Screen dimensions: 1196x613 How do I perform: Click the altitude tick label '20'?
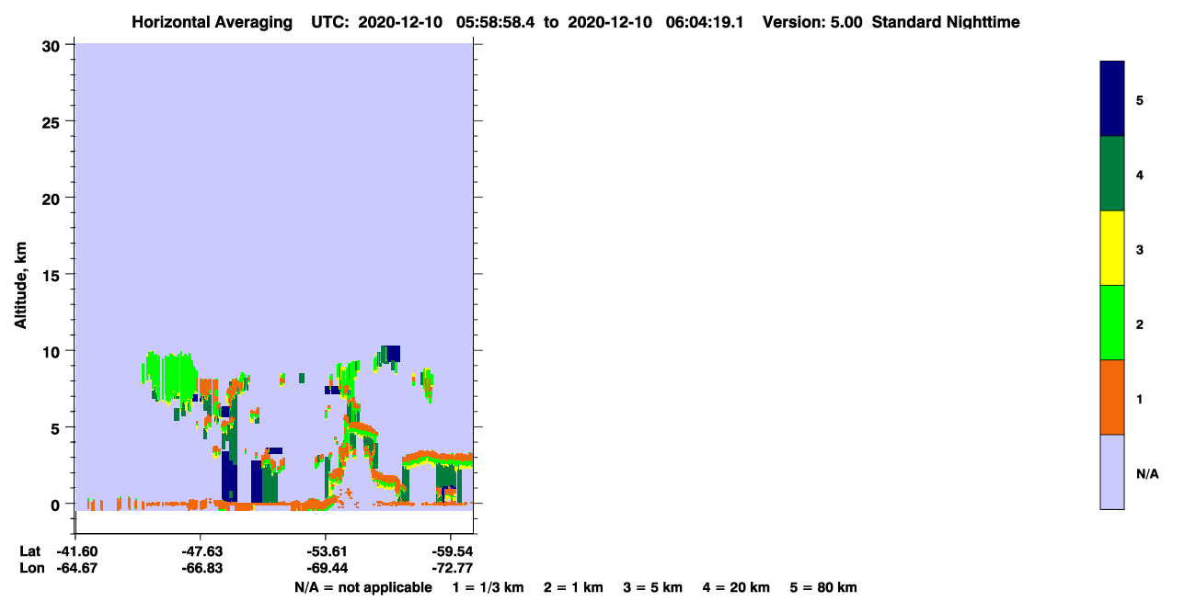53,199
